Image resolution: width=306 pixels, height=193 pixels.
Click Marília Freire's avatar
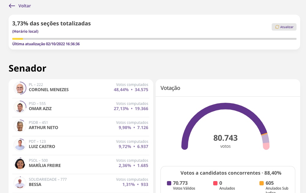[x=20, y=164]
